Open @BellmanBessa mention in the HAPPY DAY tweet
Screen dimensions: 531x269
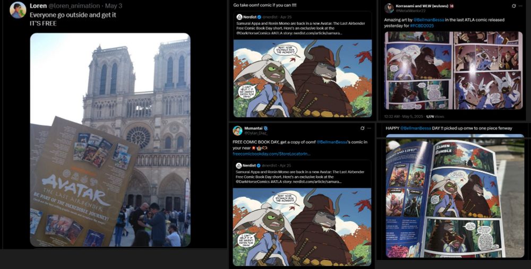click(x=416, y=128)
